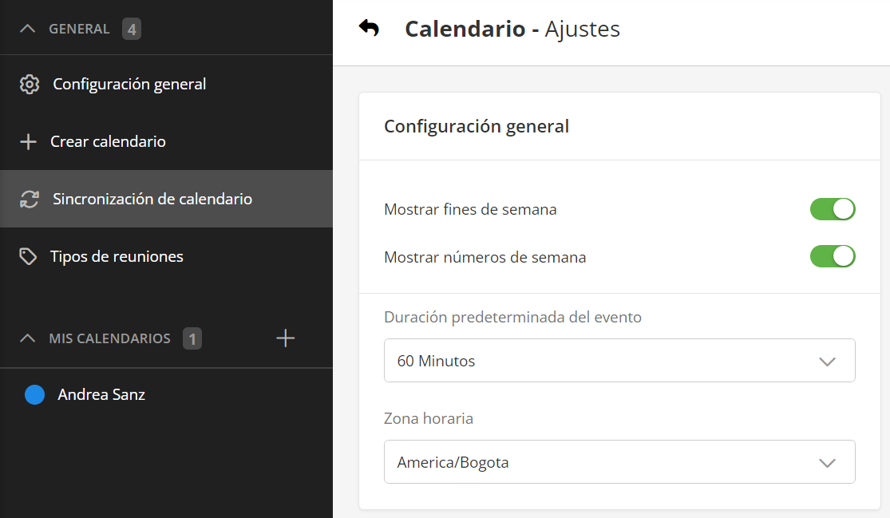Click the gear icon for Configuración general
Image resolution: width=890 pixels, height=518 pixels.
(30, 85)
